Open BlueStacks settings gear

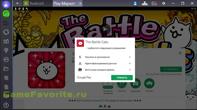coord(164,3)
